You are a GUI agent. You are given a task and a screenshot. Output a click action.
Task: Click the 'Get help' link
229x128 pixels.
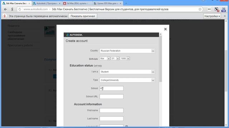coord(98,66)
